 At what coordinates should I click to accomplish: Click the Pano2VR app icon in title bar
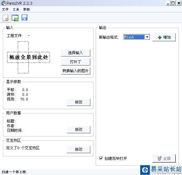pyautogui.click(x=3, y=3)
